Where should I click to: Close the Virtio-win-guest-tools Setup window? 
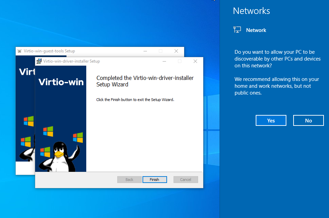pos(176,51)
